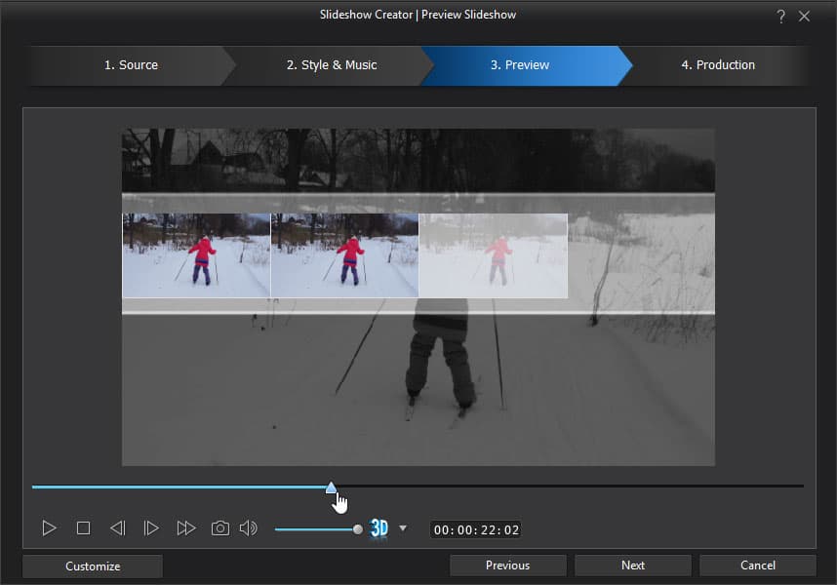Screen dimensions: 837x585
Task: Switch to the 2. Style & Music step
Action: point(332,65)
